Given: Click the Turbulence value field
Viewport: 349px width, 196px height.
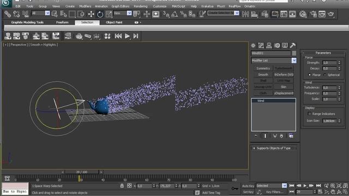Looking at the screenshot, I should click(x=329, y=88).
